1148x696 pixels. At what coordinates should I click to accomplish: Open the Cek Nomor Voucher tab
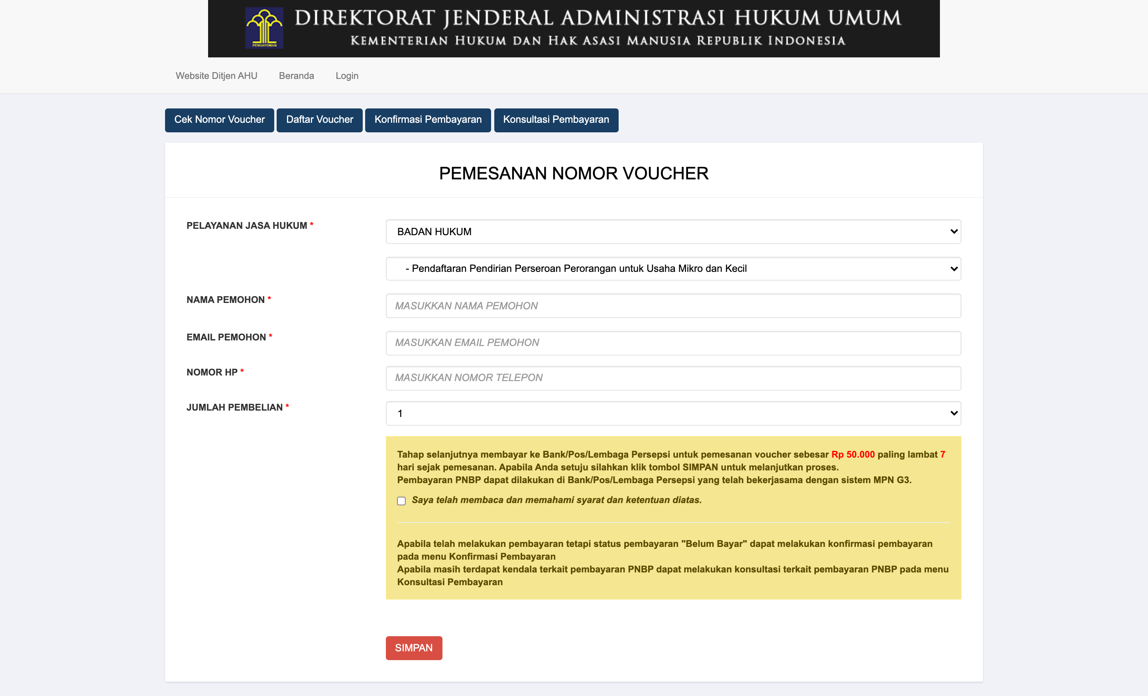(220, 120)
